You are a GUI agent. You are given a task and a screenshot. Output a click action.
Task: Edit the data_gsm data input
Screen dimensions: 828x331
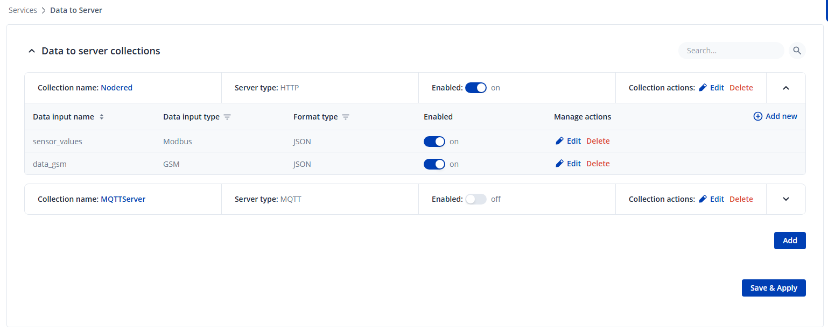tap(573, 164)
